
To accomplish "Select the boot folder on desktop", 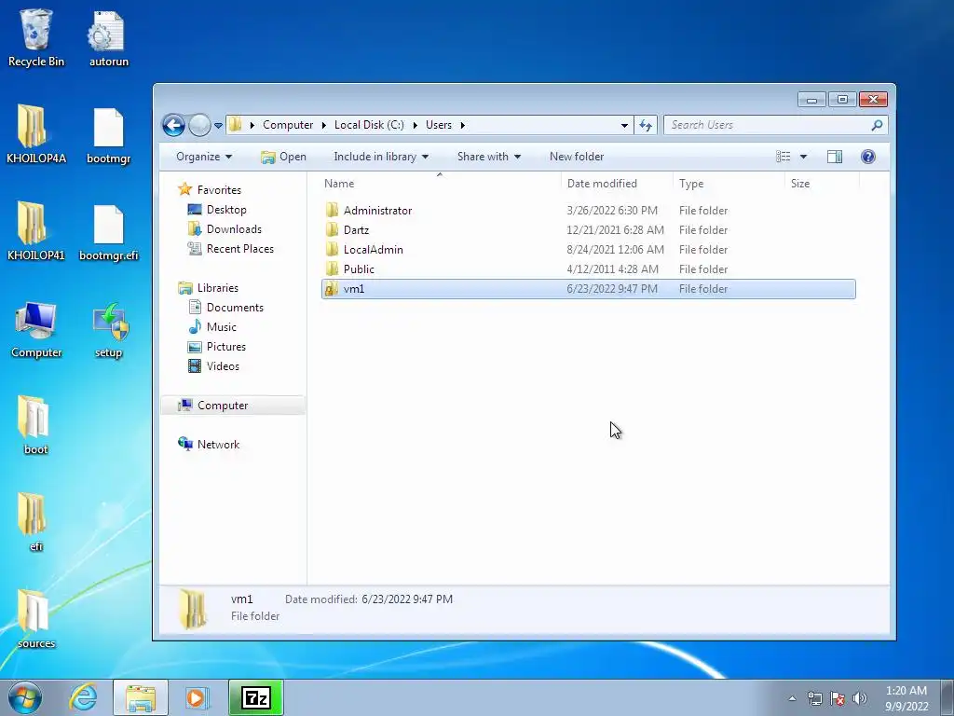I will point(36,425).
